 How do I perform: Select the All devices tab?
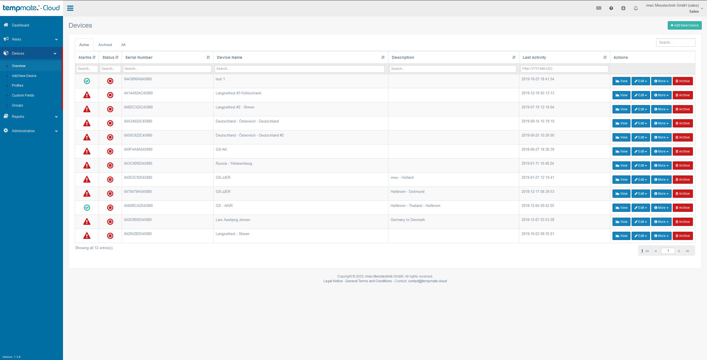coord(123,45)
